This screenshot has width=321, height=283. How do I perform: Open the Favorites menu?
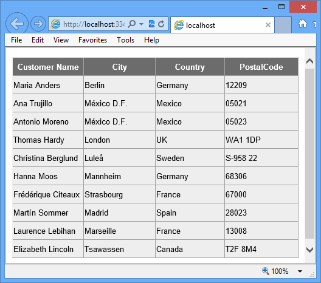tap(92, 40)
